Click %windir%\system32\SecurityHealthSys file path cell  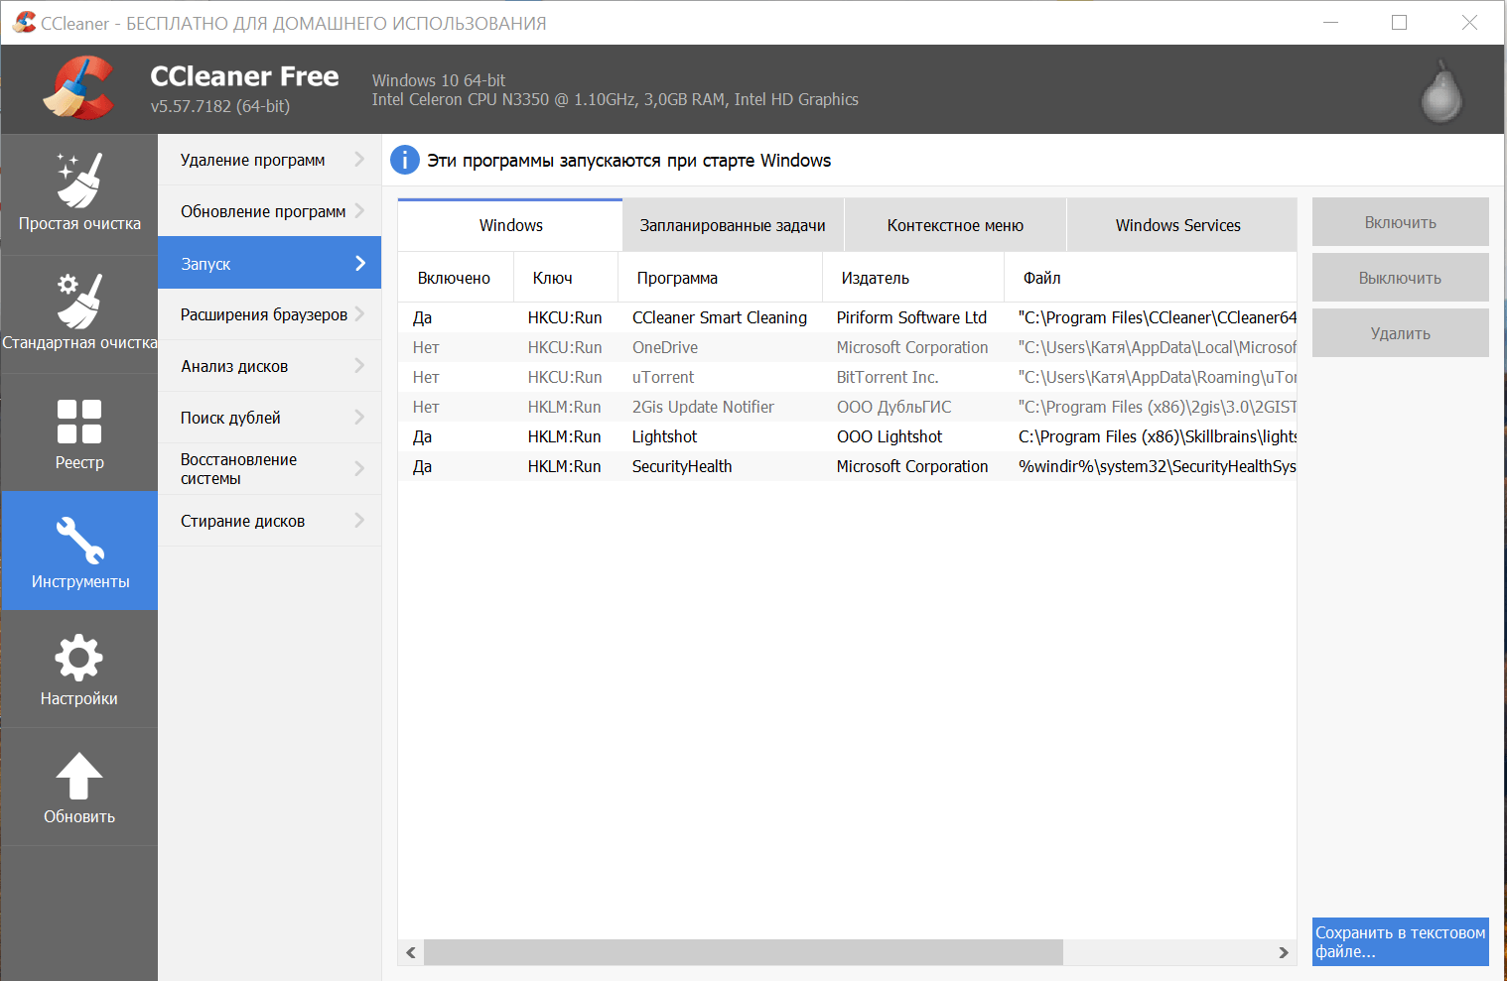[x=1157, y=466]
